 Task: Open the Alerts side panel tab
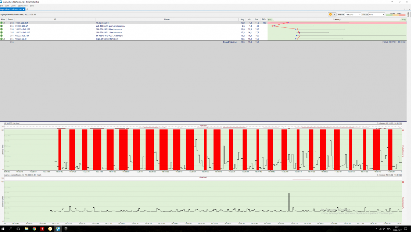[409, 14]
